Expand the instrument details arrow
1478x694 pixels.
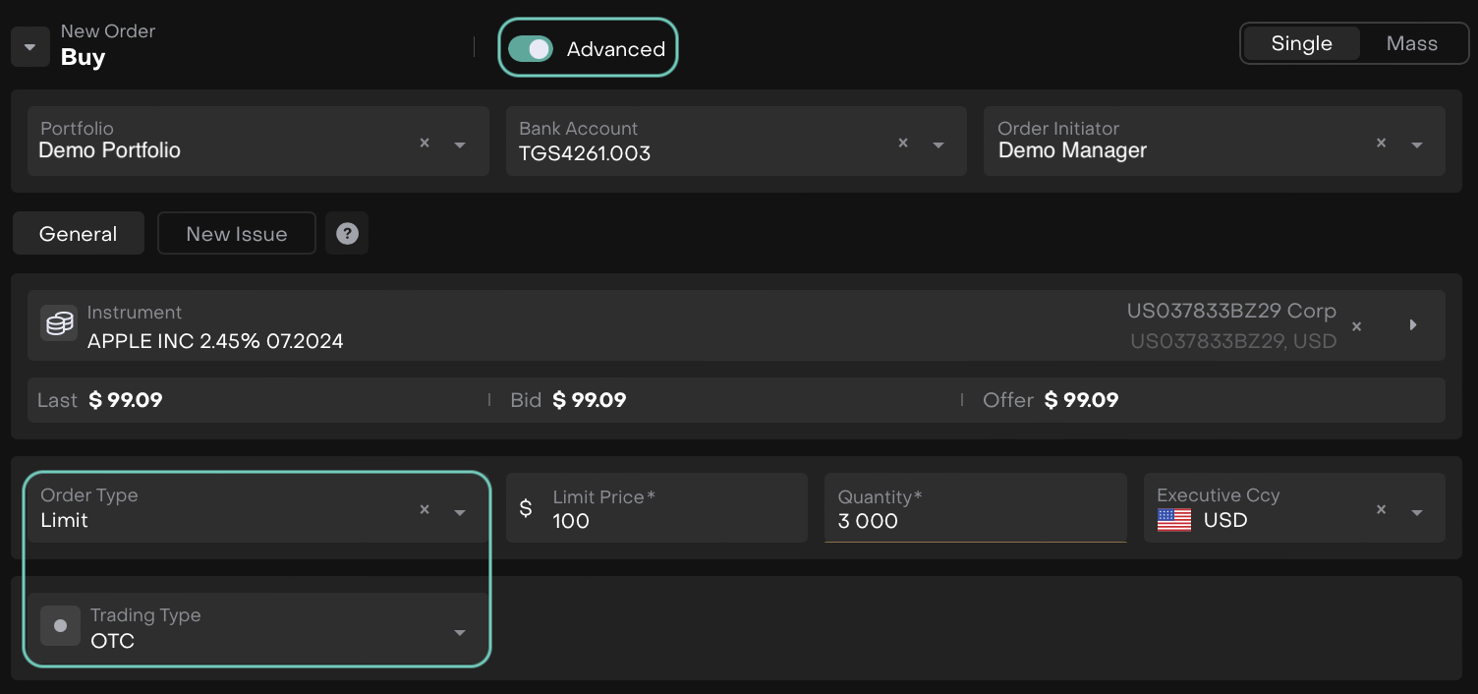point(1413,324)
